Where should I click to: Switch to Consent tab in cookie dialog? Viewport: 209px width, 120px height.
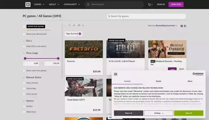click(127, 81)
